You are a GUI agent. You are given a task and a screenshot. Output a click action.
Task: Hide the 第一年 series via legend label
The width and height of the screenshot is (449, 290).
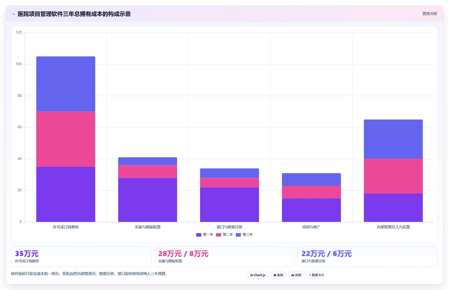point(208,235)
